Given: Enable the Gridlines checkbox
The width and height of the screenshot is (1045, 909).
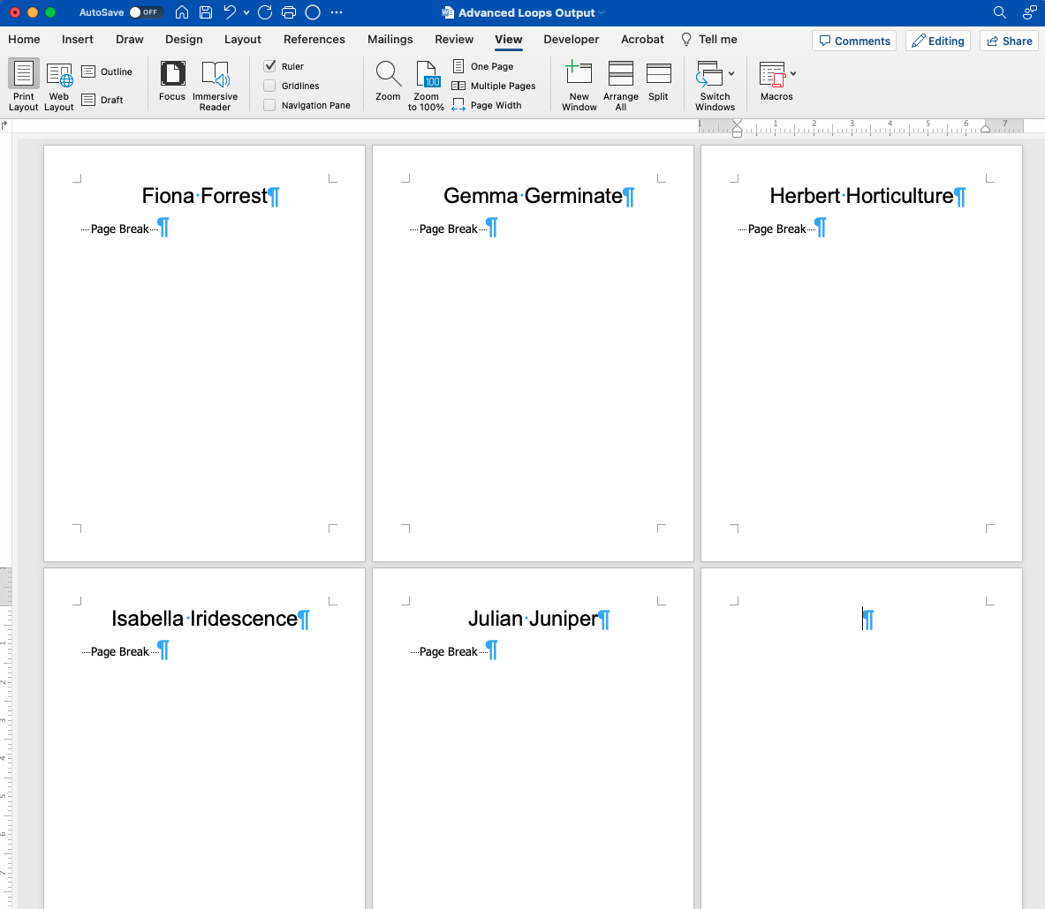Looking at the screenshot, I should (x=270, y=86).
